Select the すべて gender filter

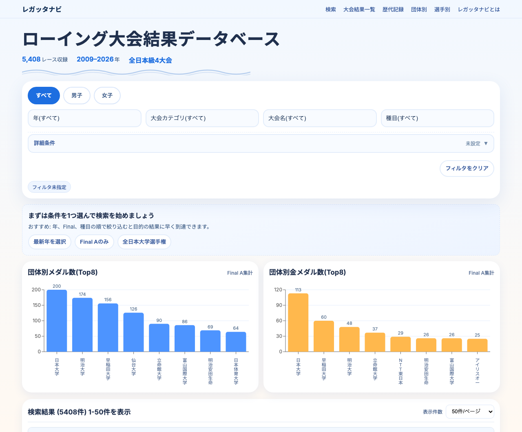click(44, 96)
